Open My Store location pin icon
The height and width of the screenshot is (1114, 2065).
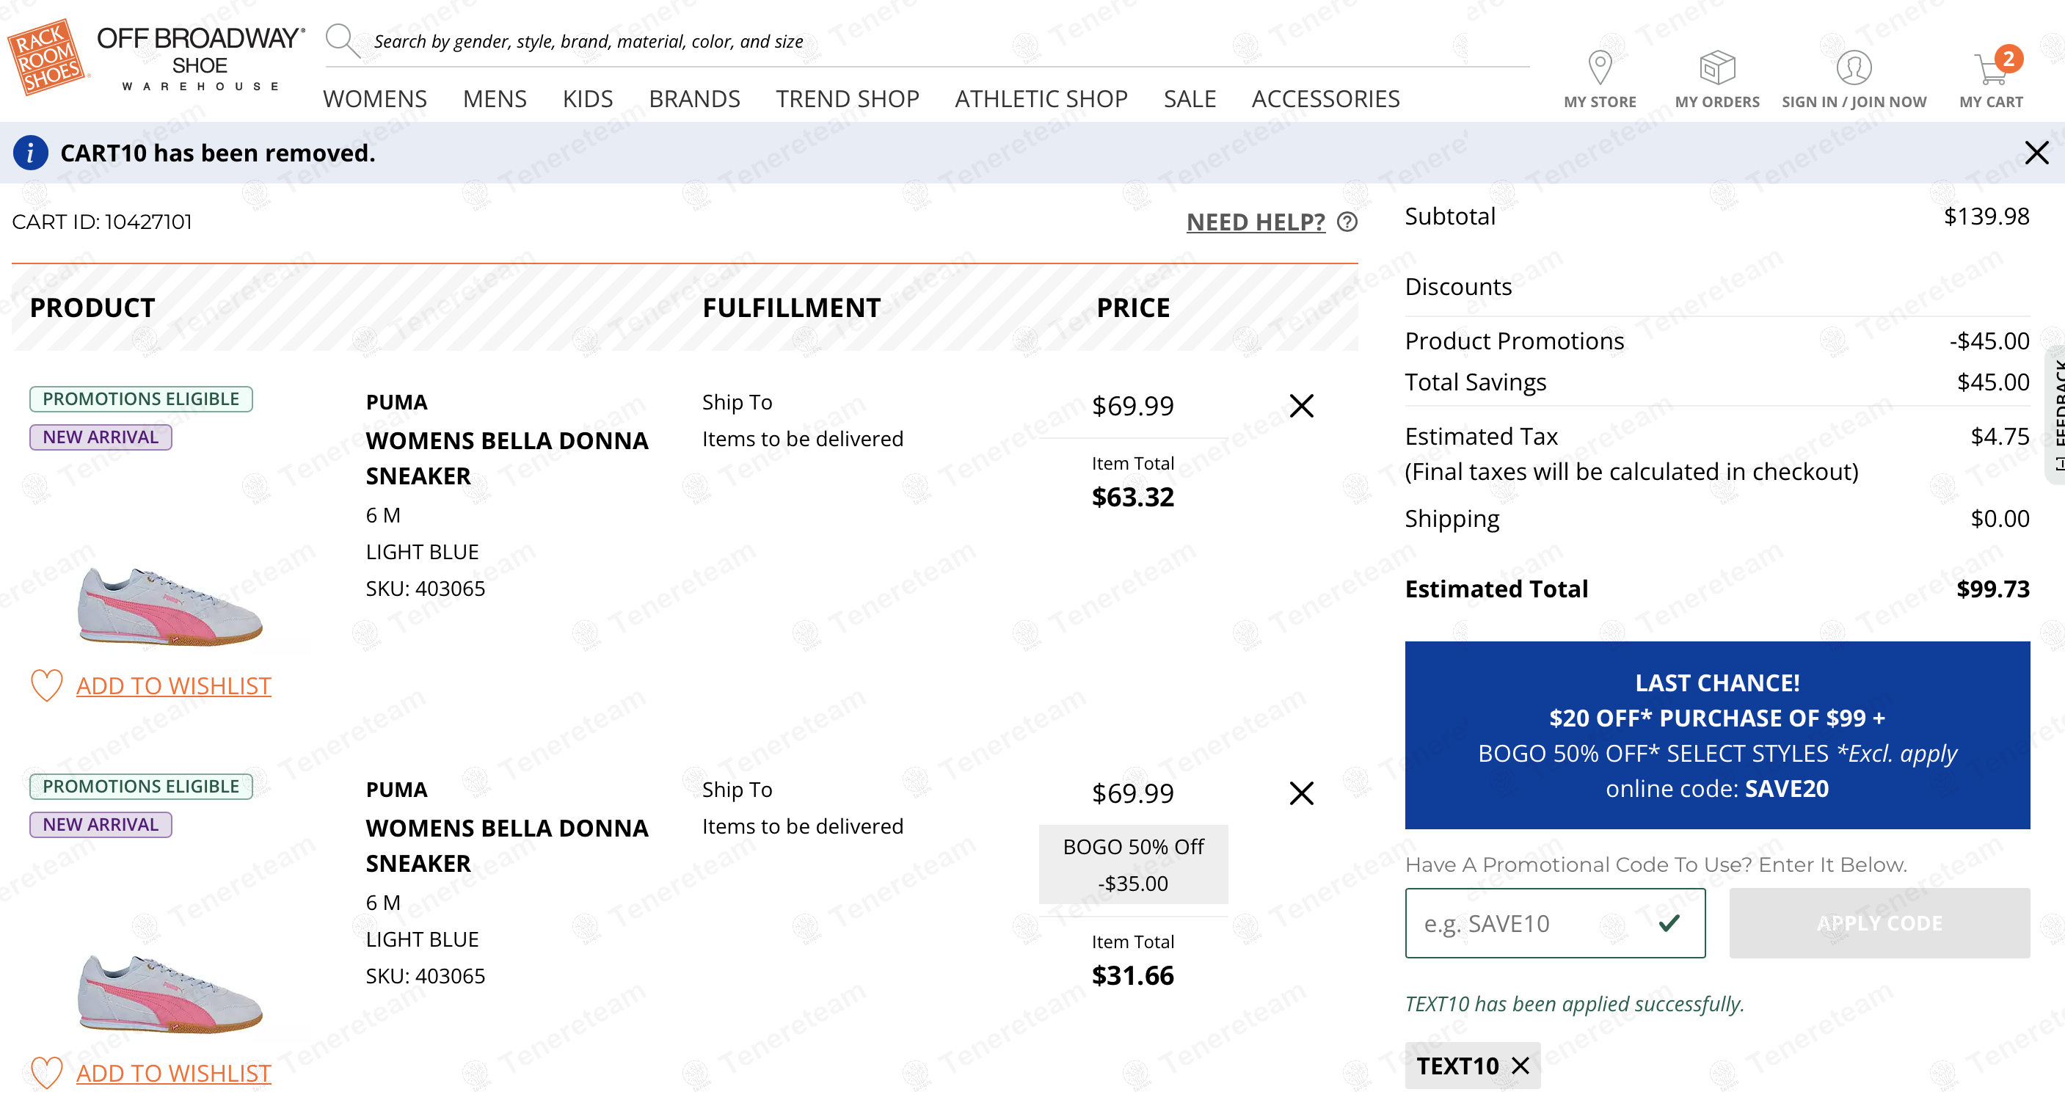coord(1599,68)
